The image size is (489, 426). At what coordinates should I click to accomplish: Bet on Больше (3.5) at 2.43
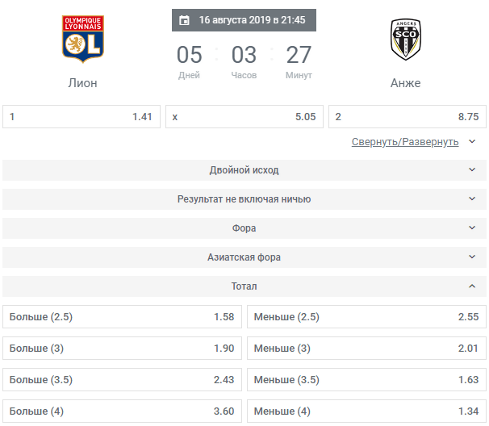tap(122, 380)
